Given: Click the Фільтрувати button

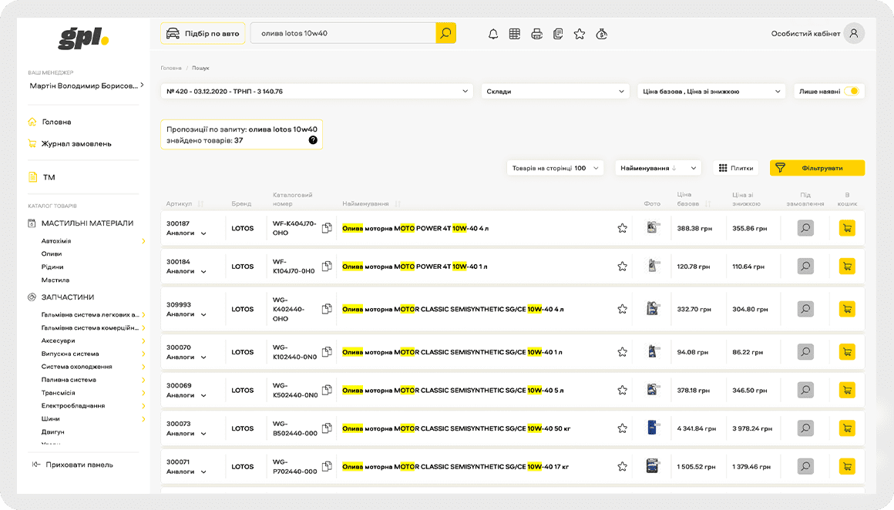Looking at the screenshot, I should (817, 168).
